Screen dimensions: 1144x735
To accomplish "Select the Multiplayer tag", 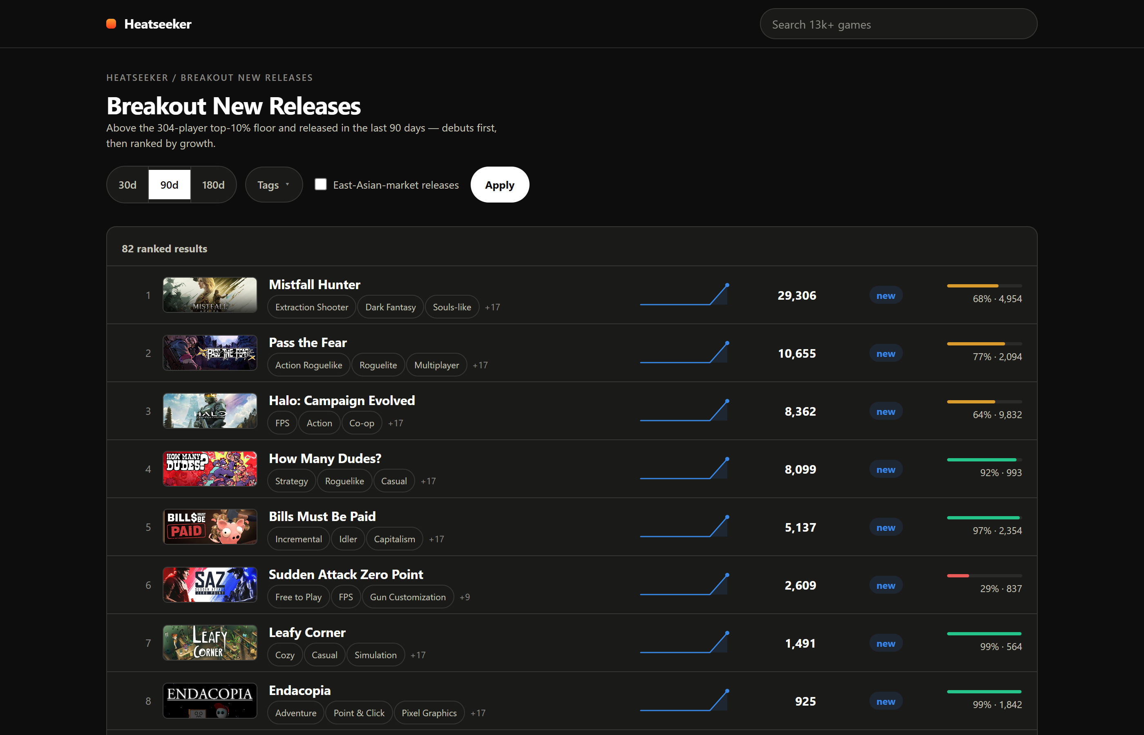I will coord(436,365).
